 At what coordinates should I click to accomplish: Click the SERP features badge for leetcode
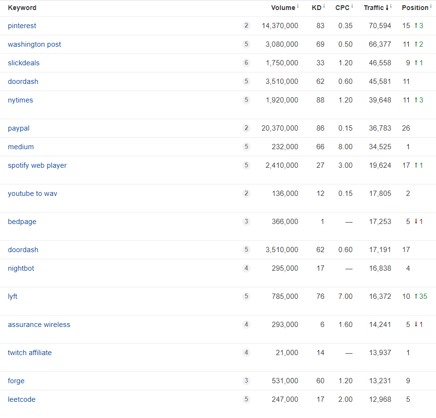[x=246, y=399]
